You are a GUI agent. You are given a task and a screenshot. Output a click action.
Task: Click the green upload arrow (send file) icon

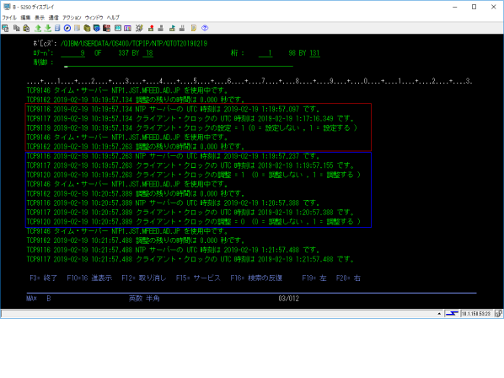pos(38,29)
